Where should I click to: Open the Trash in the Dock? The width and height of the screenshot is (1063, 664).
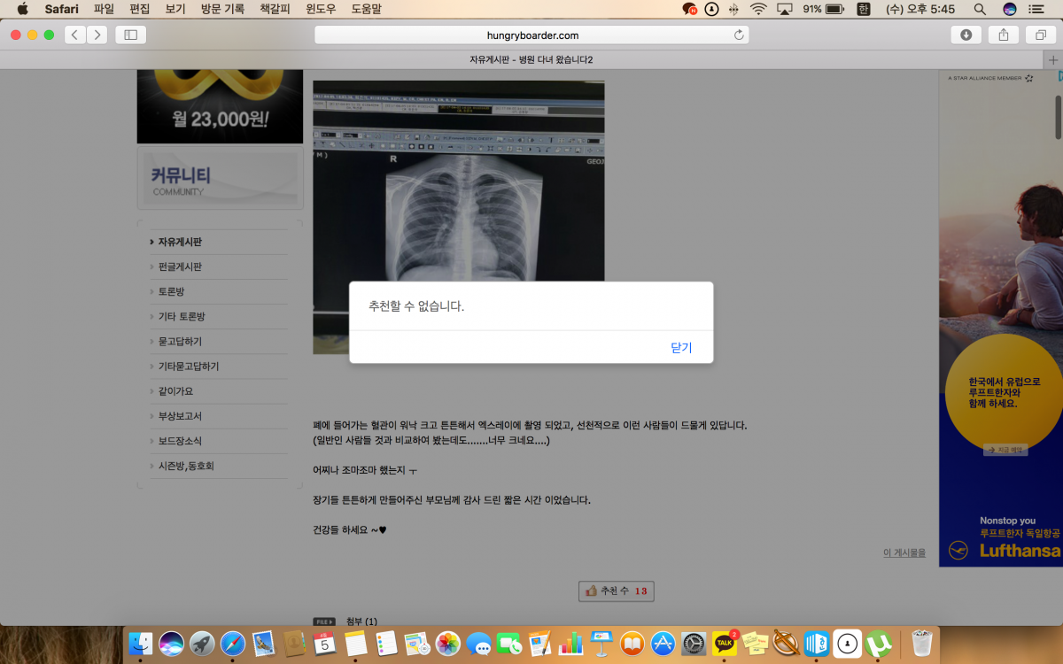922,644
